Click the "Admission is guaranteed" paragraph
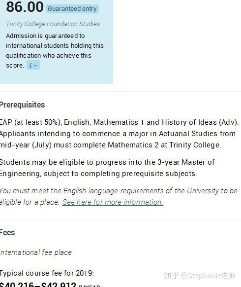 click(55, 50)
